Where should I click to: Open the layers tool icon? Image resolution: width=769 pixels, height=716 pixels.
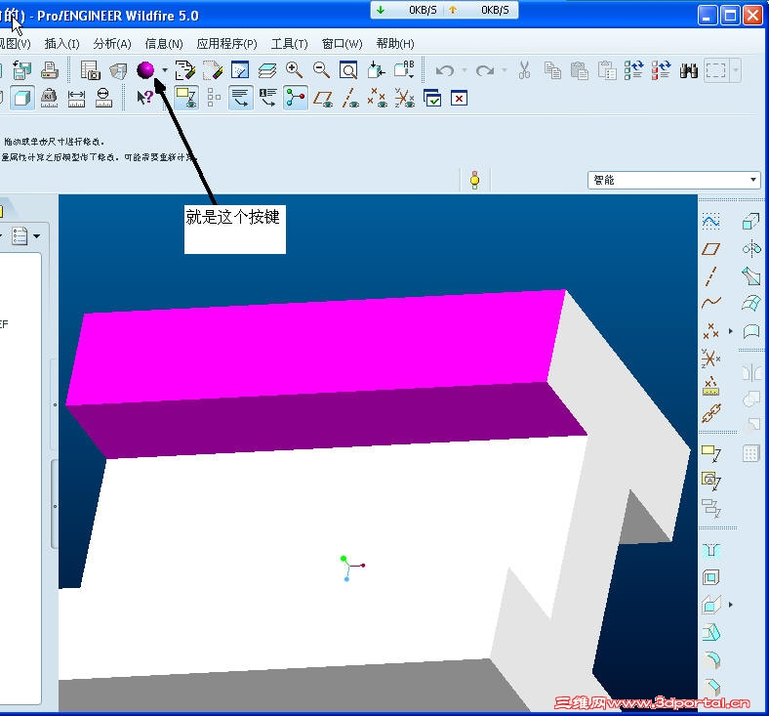click(x=266, y=70)
